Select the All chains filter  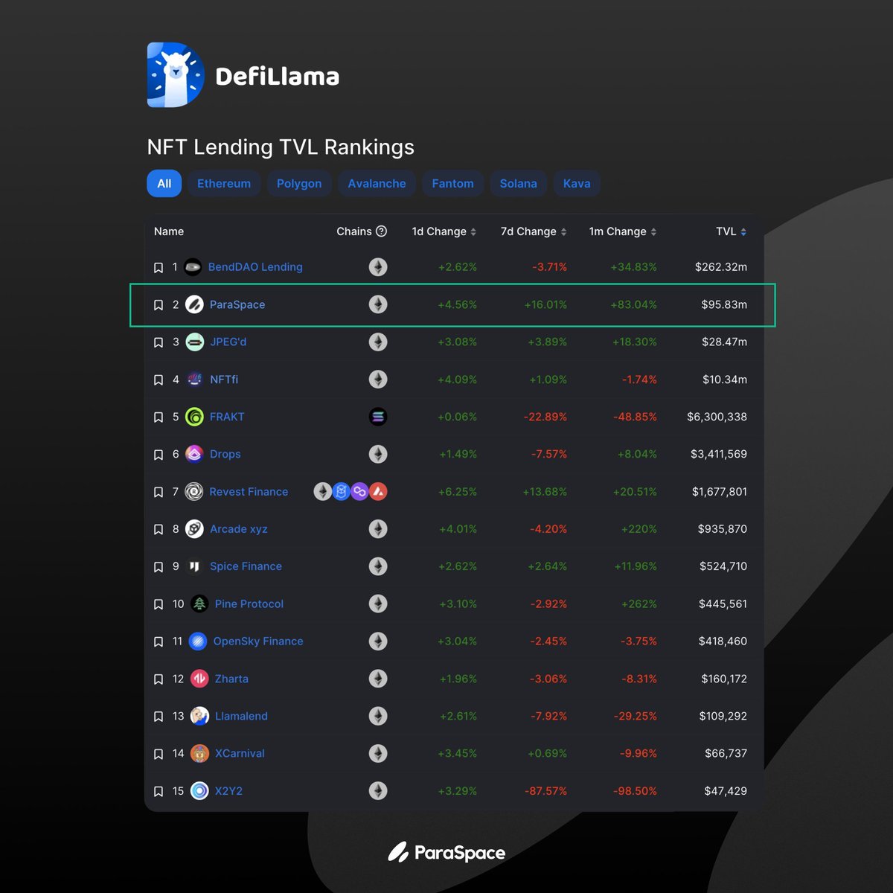pyautogui.click(x=164, y=184)
